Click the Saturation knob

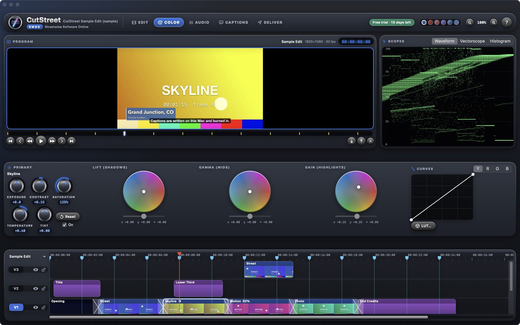(x=64, y=186)
